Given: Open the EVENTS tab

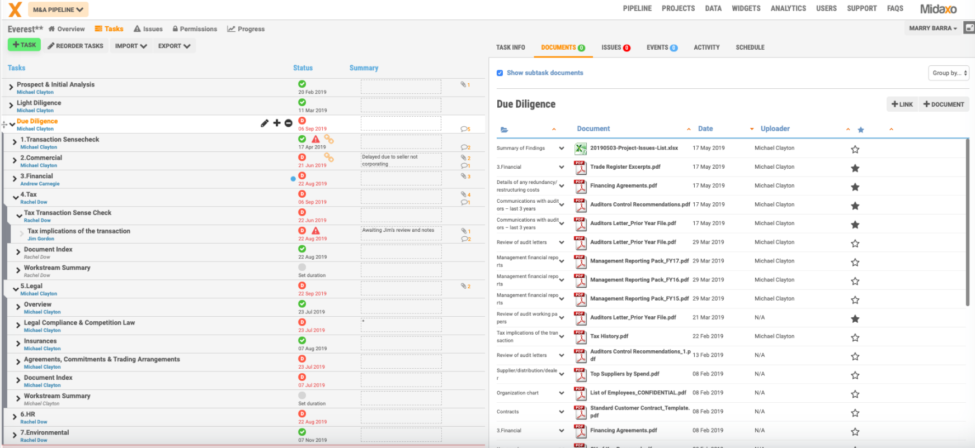Looking at the screenshot, I should click(x=662, y=47).
